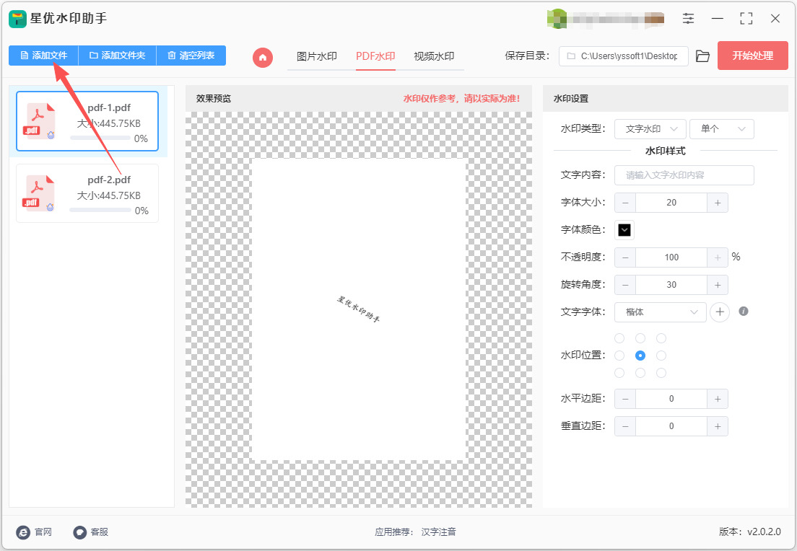Click the pdf-1.pdf progress bar
Screen dimensions: 797x551
coord(100,138)
